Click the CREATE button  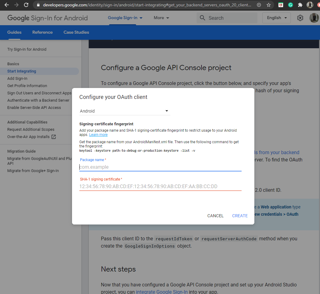tap(240, 216)
